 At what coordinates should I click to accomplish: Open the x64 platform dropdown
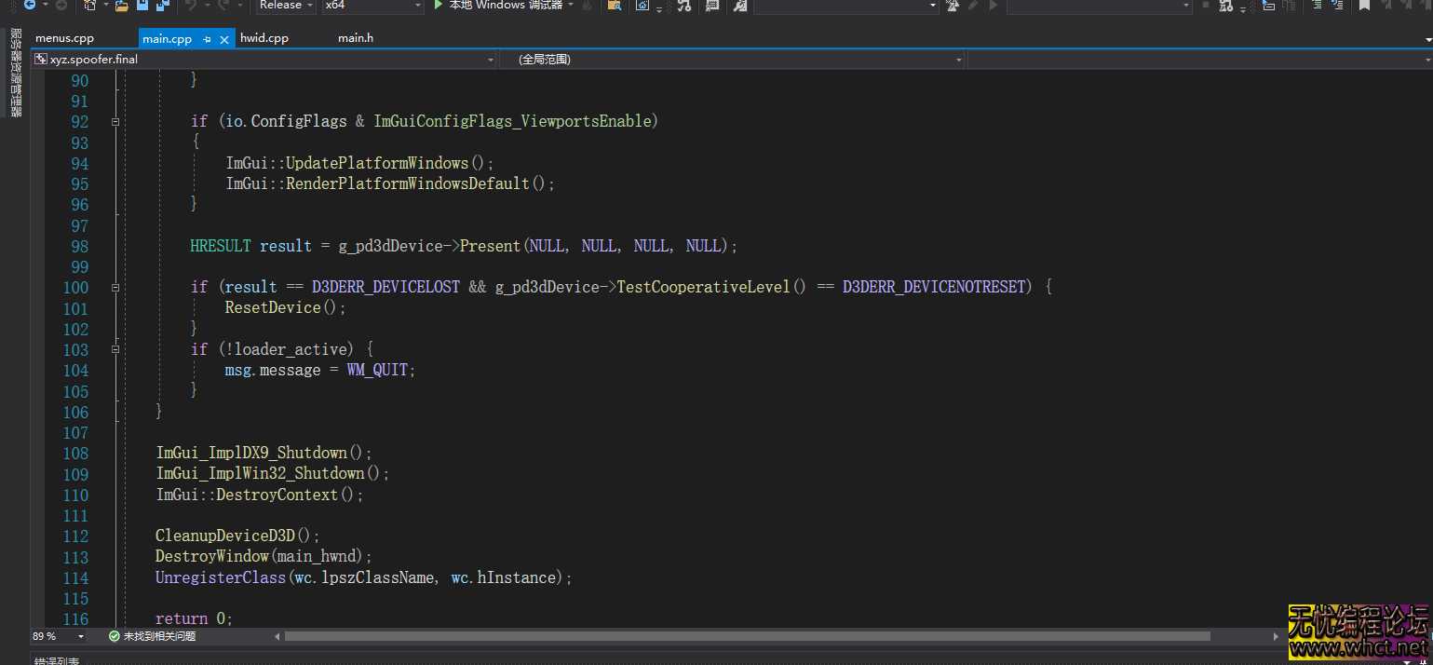pos(372,6)
